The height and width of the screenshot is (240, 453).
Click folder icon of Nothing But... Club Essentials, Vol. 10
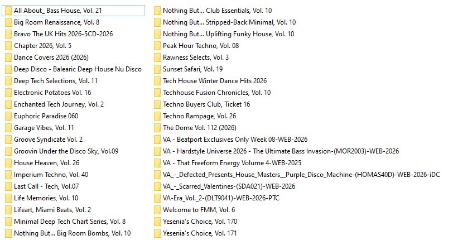(x=157, y=11)
